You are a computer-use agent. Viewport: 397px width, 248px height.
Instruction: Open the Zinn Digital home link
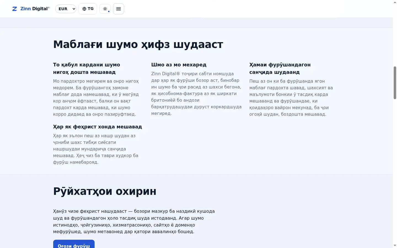(31, 9)
